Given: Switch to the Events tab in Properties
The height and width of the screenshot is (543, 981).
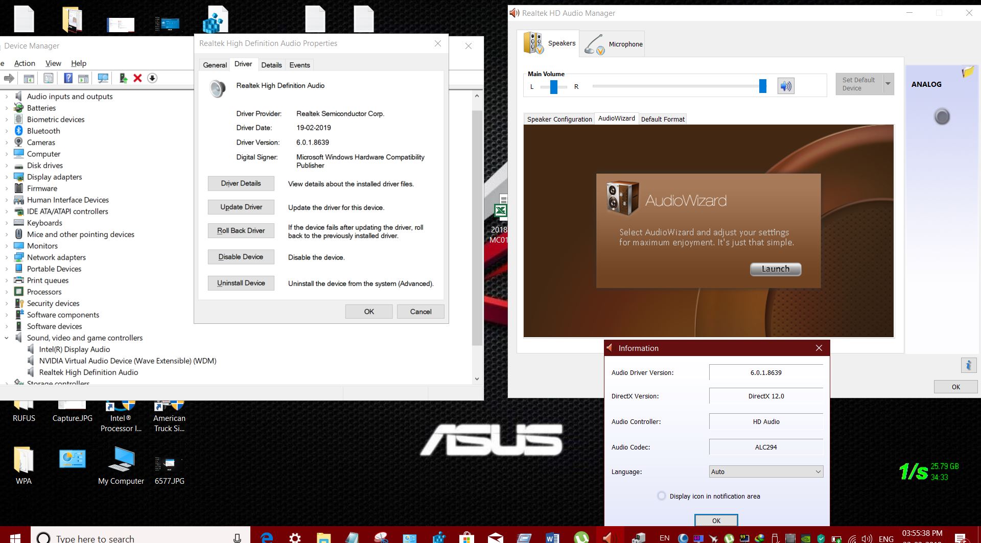Looking at the screenshot, I should click(x=299, y=65).
